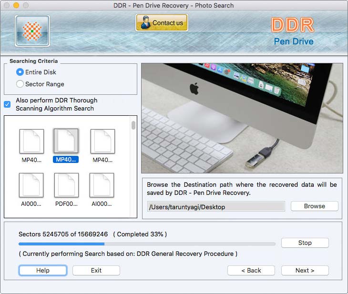Click the DDR Pen Drive logo text
348x294 pixels.
point(293,31)
